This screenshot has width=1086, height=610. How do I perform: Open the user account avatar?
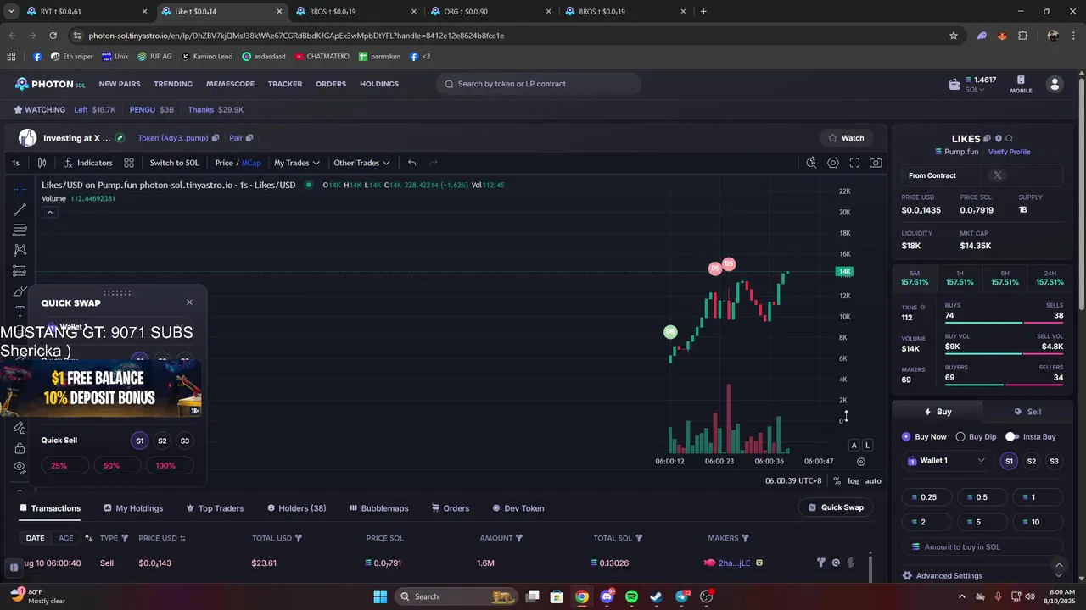(1055, 84)
